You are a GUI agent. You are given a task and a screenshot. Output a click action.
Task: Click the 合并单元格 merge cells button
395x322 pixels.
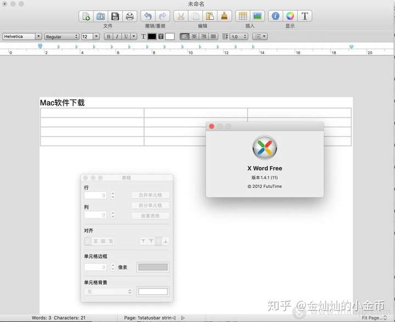(150, 195)
